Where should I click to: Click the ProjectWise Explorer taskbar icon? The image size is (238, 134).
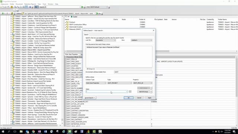coord(70,131)
